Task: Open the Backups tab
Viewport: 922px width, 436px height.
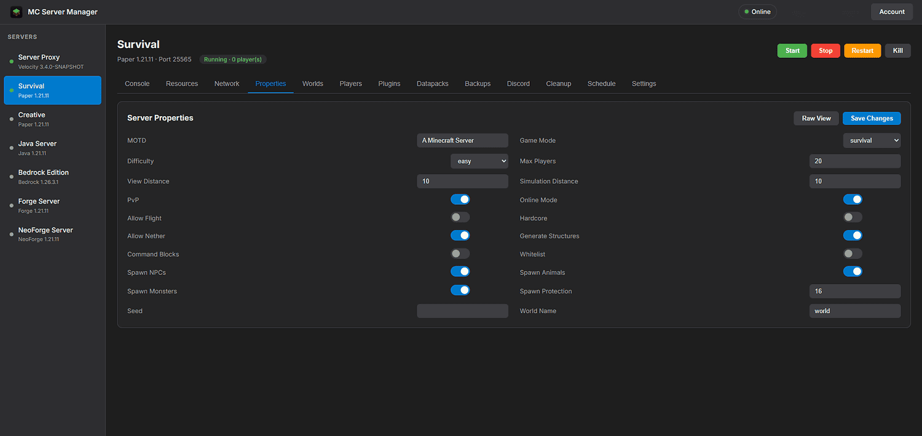Action: (478, 84)
